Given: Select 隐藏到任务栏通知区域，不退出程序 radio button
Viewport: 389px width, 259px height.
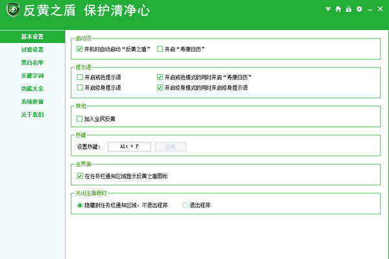Looking at the screenshot, I should [x=80, y=205].
